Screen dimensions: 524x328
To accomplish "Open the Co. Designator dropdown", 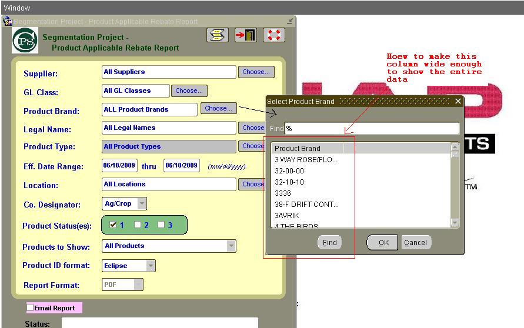I will [x=142, y=203].
